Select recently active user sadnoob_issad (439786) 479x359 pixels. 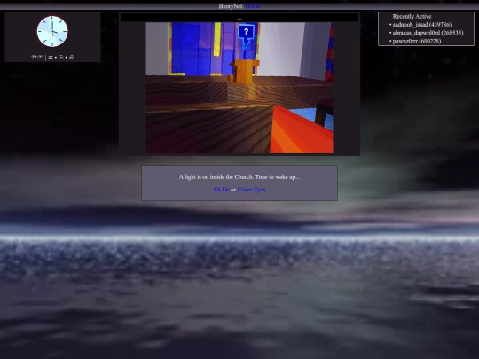[x=422, y=25]
